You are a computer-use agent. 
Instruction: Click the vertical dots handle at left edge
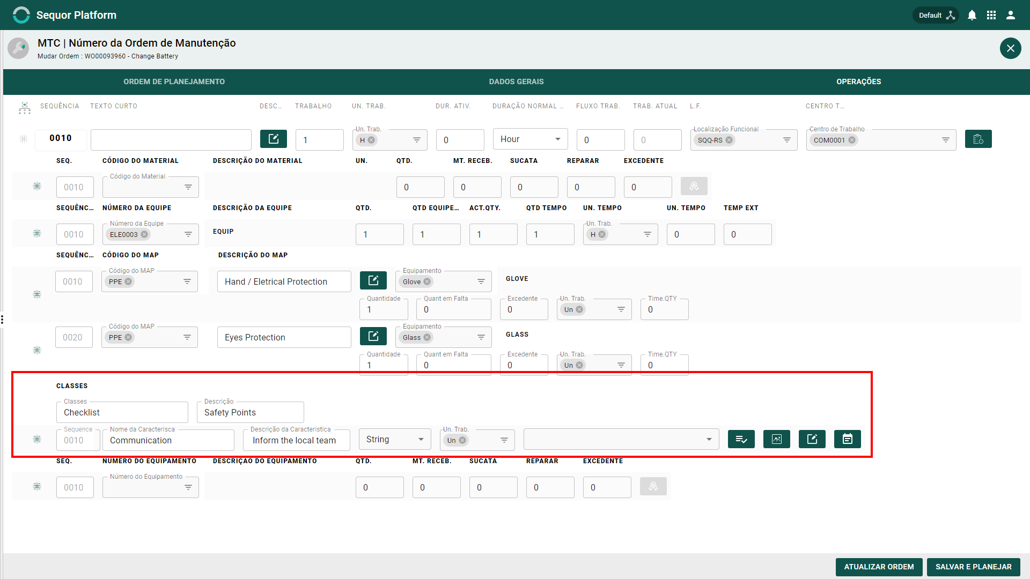pos(2,320)
